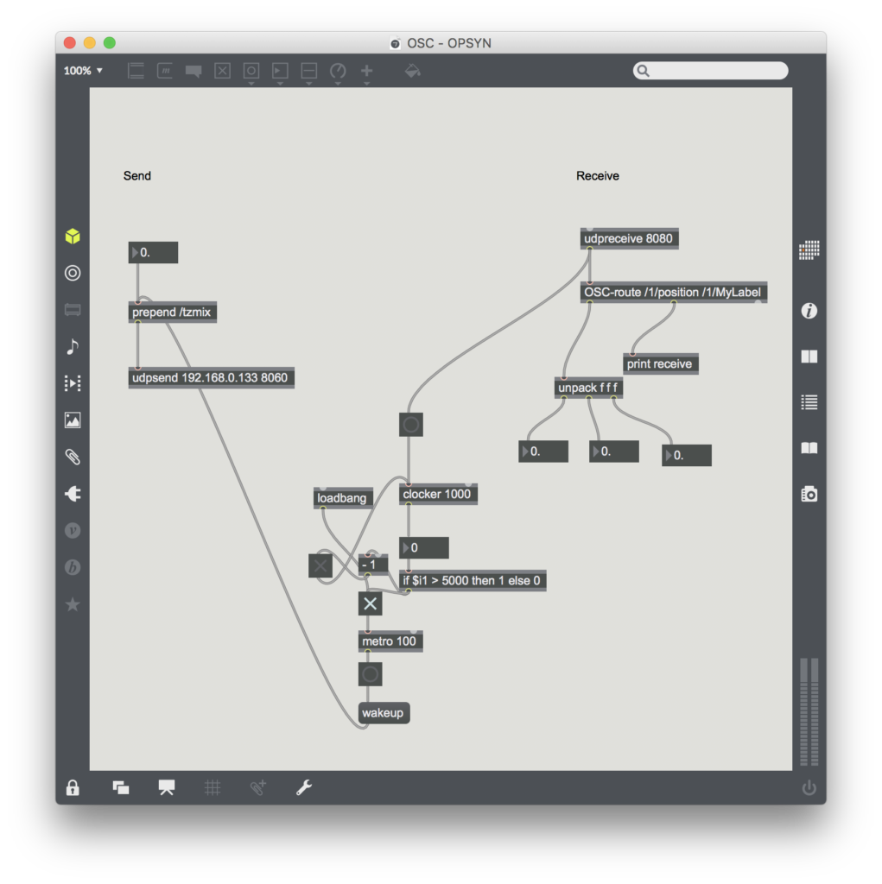Toggle the X box above metro 100
The height and width of the screenshot is (884, 882).
[x=370, y=603]
